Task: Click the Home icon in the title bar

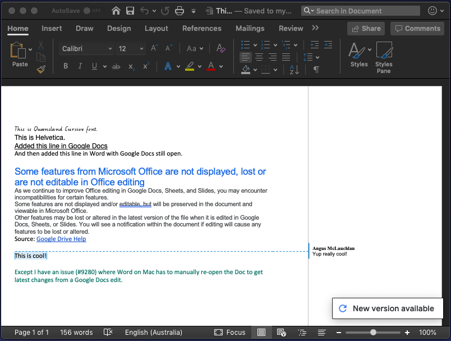Action: tap(116, 11)
